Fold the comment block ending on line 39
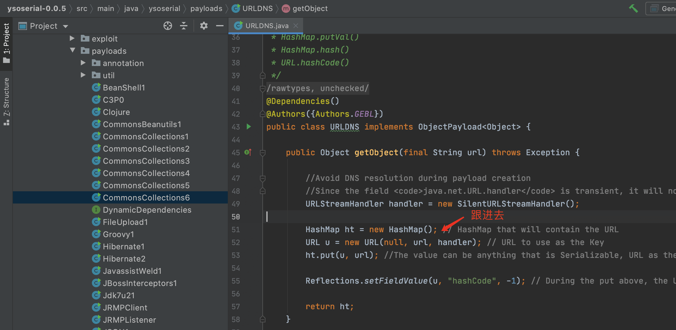 (x=262, y=75)
